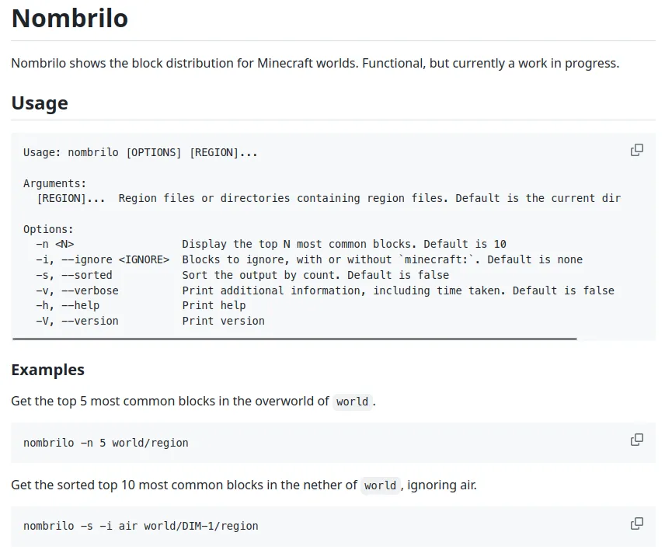Viewport: 672px width, 560px height.
Task: Click the Usage section heading
Action: pyautogui.click(x=40, y=103)
